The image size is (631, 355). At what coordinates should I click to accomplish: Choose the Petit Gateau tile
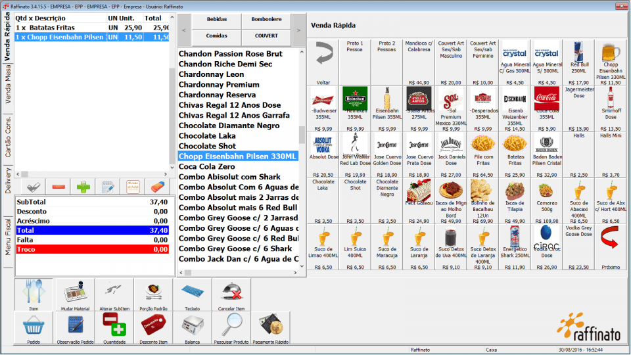tap(419, 201)
